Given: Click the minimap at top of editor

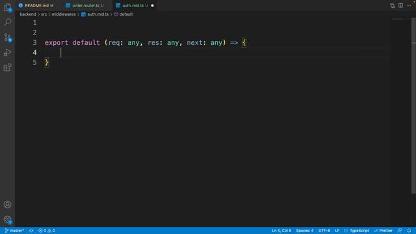Looking at the screenshot, I should pos(400,19).
